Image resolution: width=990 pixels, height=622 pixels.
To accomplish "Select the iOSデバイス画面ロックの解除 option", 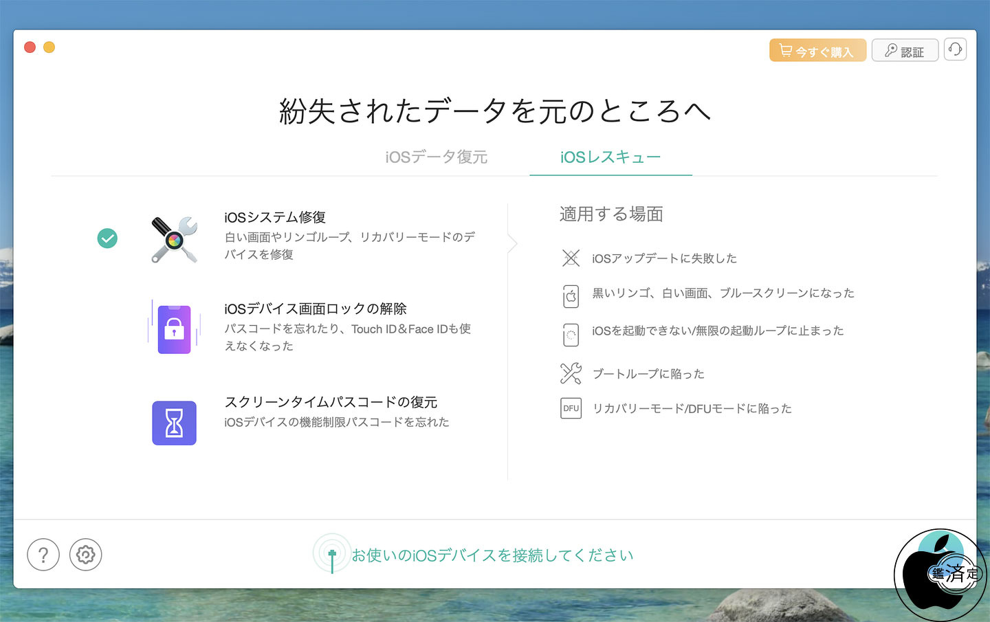I will [x=316, y=309].
